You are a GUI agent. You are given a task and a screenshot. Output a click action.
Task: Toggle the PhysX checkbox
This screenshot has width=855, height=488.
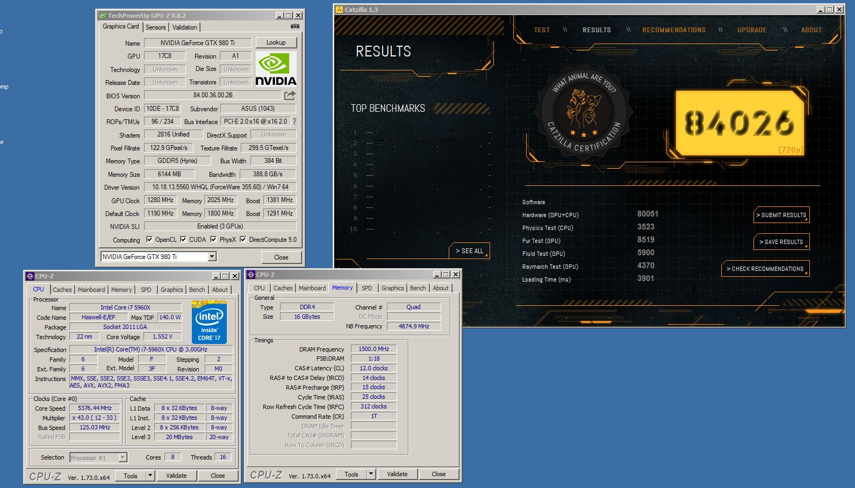pyautogui.click(x=213, y=240)
